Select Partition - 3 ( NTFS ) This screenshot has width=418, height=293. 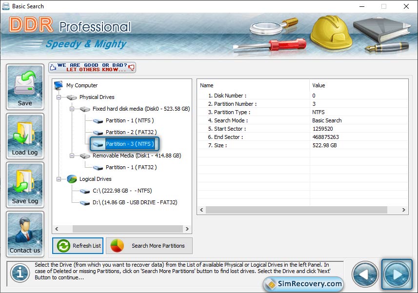pos(130,144)
